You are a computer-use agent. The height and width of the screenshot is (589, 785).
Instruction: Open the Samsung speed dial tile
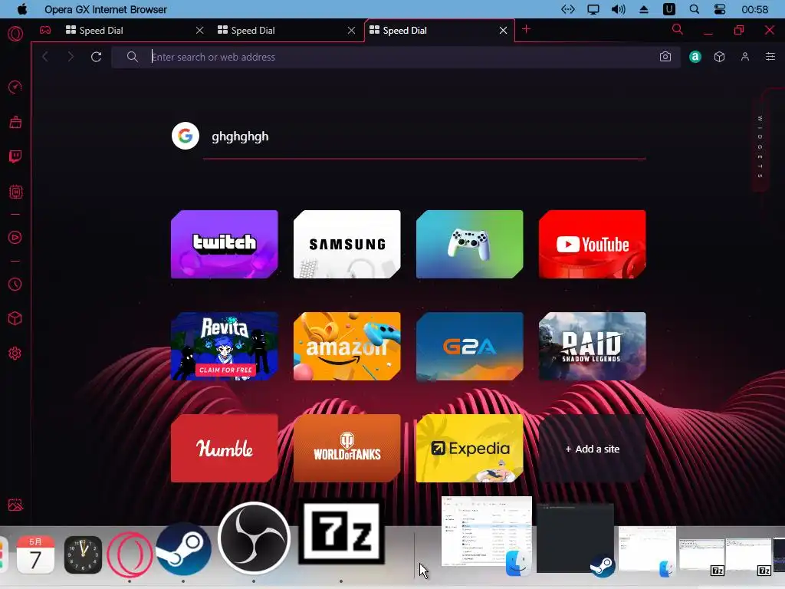pos(347,245)
